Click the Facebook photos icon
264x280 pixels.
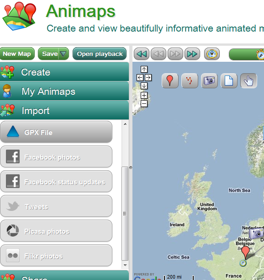pos(13,156)
